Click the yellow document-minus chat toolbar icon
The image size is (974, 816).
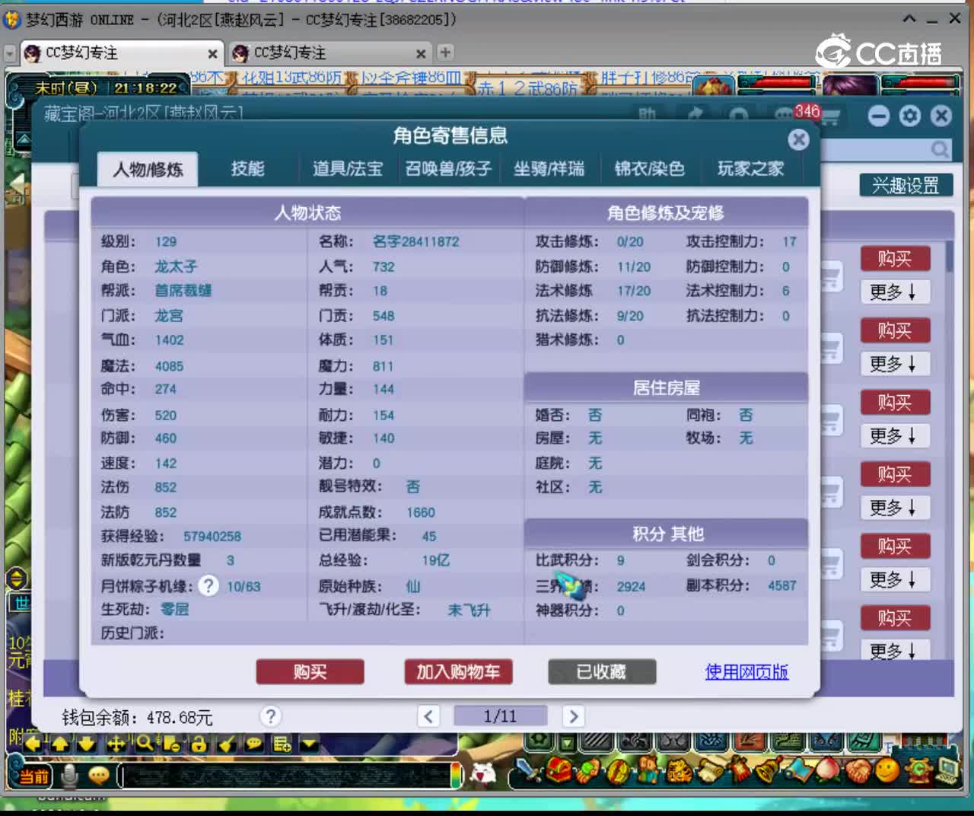click(x=171, y=744)
